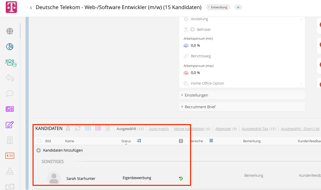Click the Bemerkung column header
This screenshot has height=190, width=321.
[252, 141]
